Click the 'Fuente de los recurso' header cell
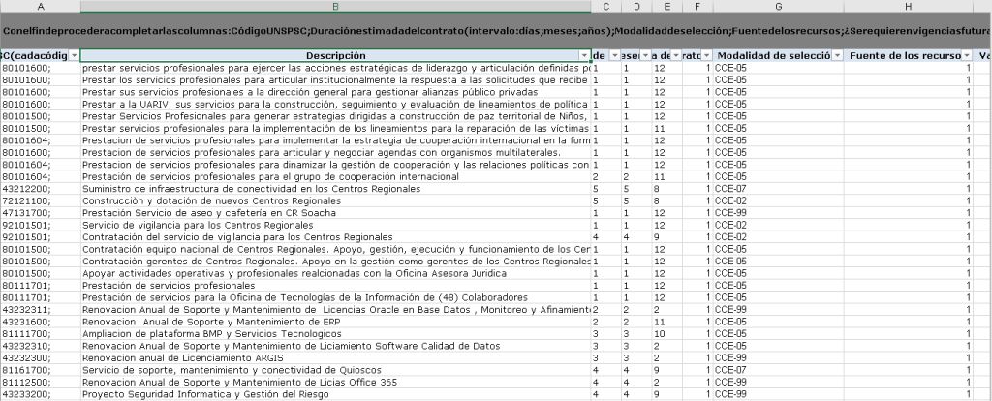This screenshot has height=401, width=992. 908,55
